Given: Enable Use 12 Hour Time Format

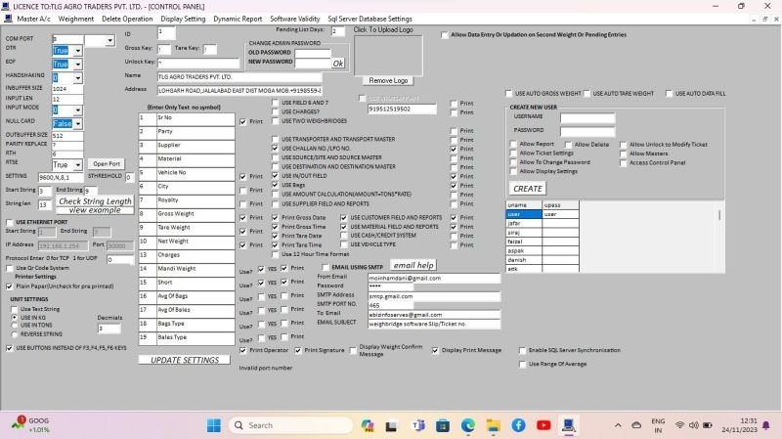Looking at the screenshot, I should tap(275, 254).
